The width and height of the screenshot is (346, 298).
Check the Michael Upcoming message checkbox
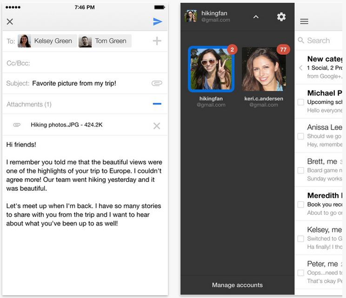click(301, 102)
